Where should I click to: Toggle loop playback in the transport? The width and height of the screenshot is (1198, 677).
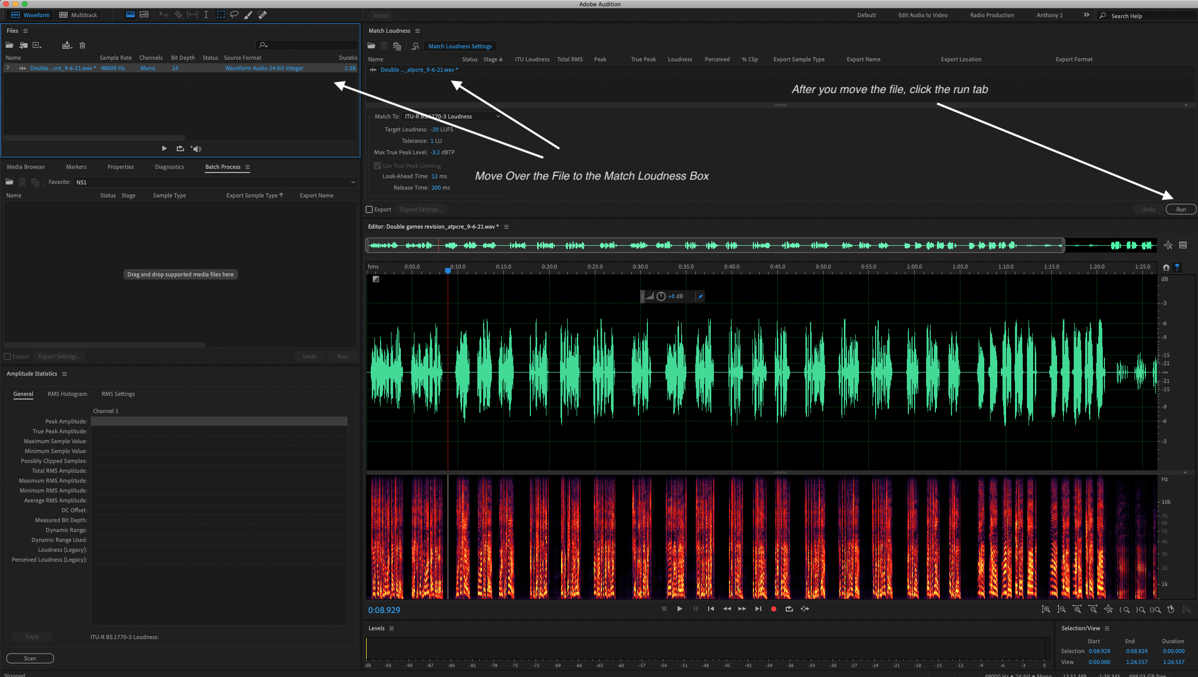tap(789, 609)
